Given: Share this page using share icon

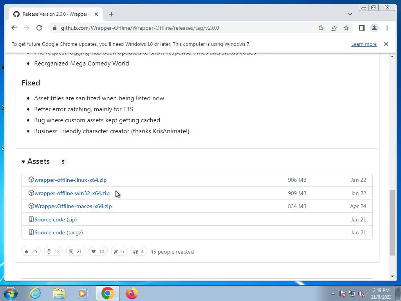Looking at the screenshot, I should pos(334,28).
